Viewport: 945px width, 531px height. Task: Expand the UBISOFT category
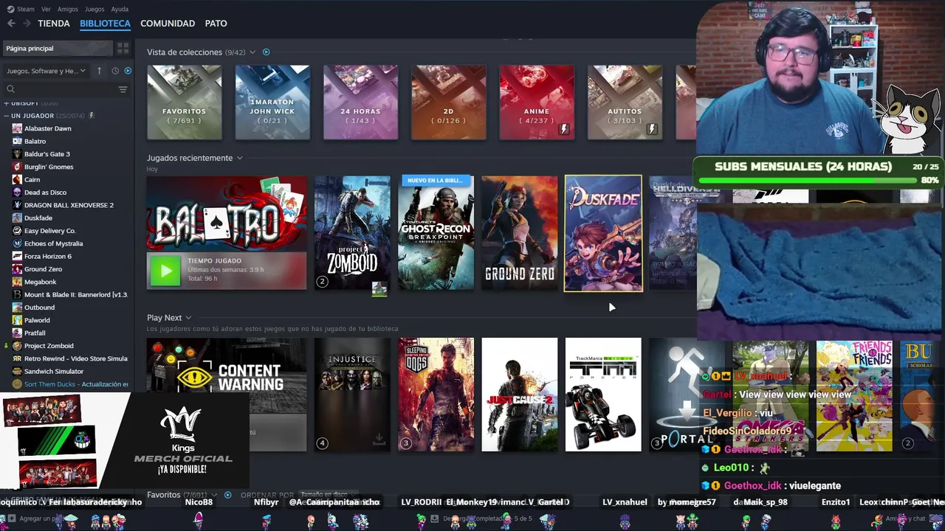(7, 103)
